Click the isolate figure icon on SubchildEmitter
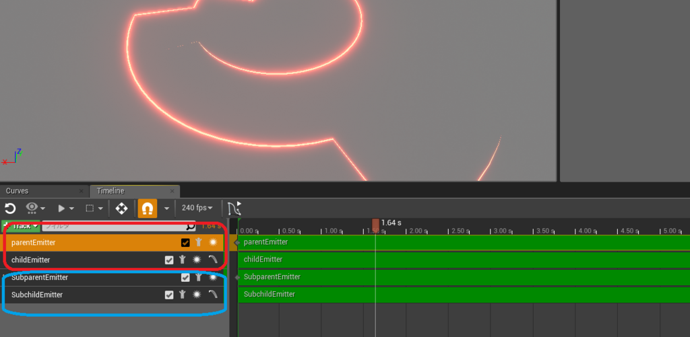The height and width of the screenshot is (337, 690). coord(182,295)
